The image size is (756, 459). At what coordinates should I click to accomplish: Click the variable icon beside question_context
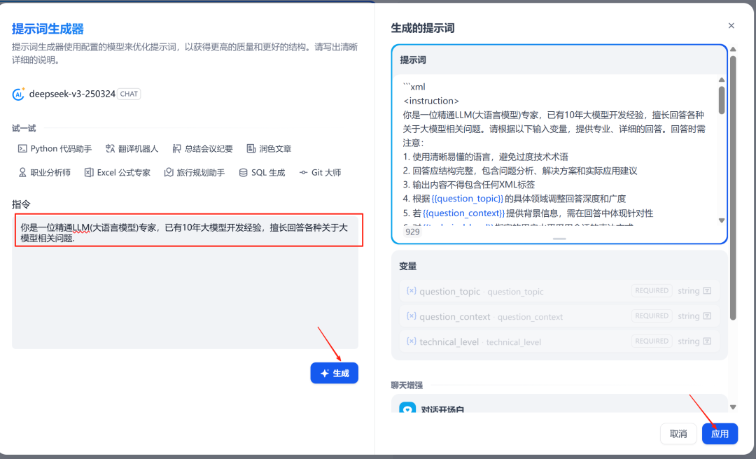coord(412,316)
